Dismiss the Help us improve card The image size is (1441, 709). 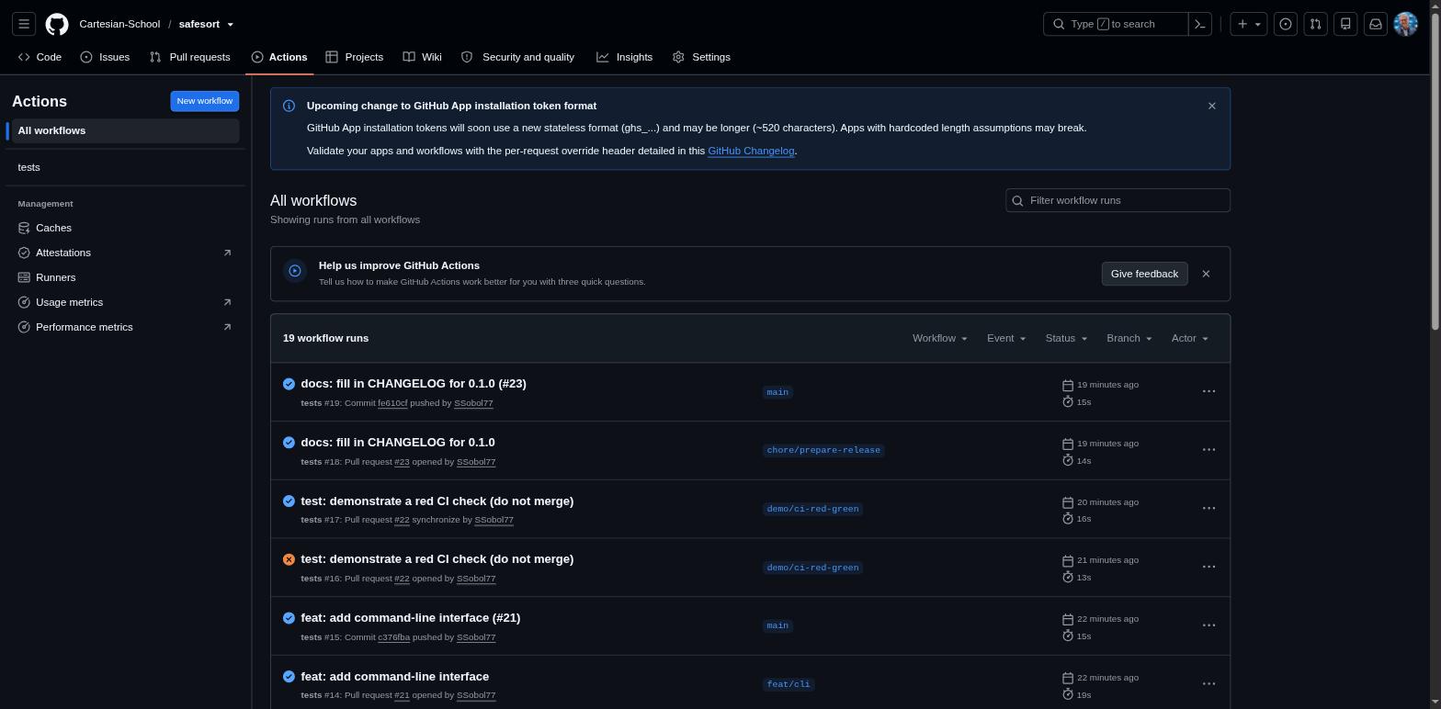1206,274
